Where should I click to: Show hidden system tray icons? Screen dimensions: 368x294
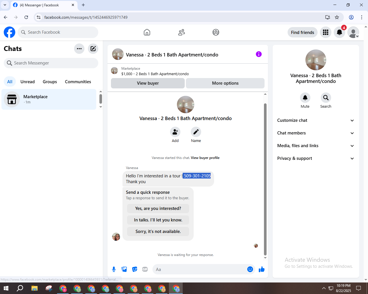coord(324,288)
